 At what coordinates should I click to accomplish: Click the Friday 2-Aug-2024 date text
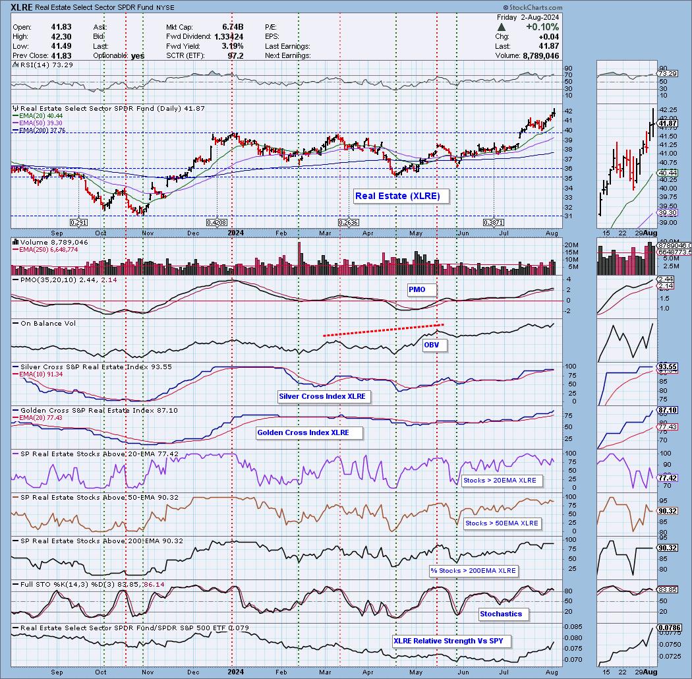(528, 17)
